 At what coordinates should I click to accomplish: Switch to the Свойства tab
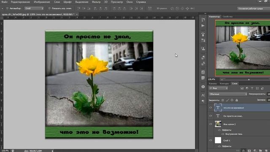[227, 17]
